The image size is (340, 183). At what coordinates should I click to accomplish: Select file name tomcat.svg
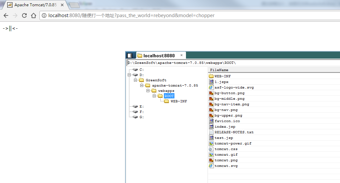coord(226,166)
